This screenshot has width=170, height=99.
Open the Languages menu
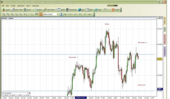(35, 6)
